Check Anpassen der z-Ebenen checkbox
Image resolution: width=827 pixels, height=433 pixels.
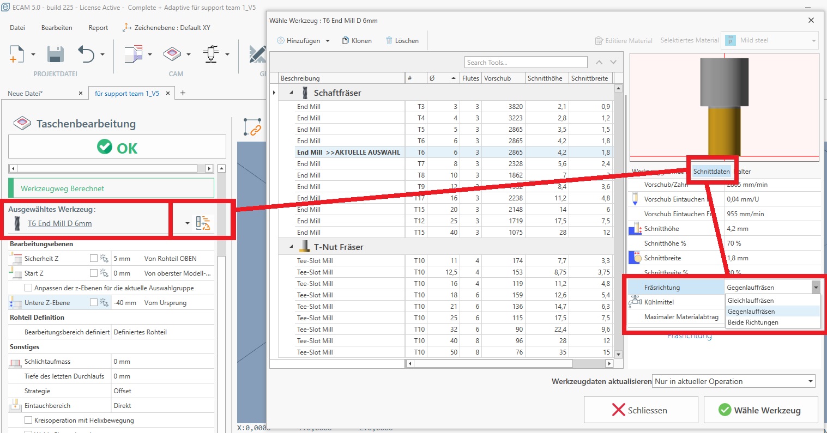coord(28,288)
